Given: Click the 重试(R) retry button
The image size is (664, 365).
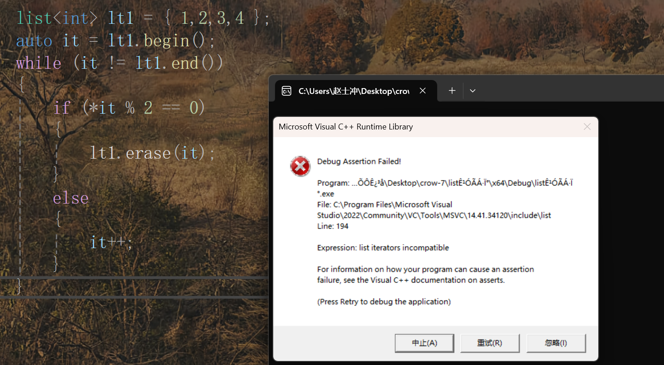Looking at the screenshot, I should point(490,343).
